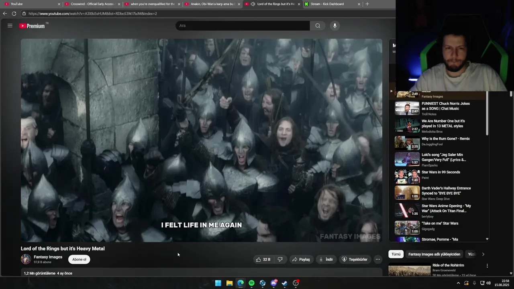Start voice search with microphone icon
The width and height of the screenshot is (514, 289).
(335, 26)
